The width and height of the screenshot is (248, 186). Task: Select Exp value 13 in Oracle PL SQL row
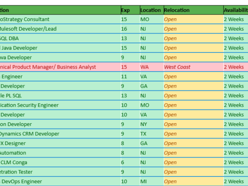[130, 96]
